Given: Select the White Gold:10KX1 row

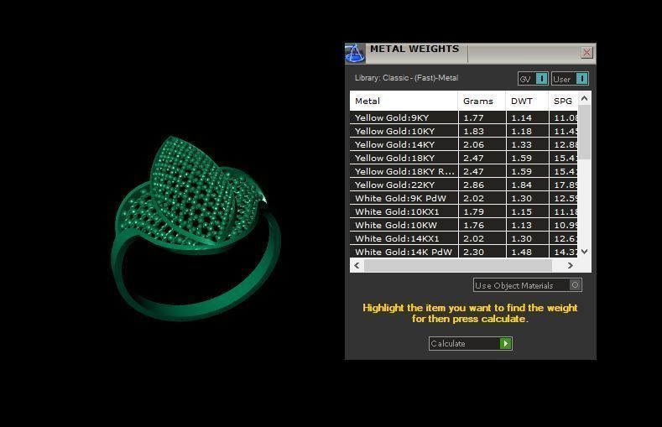Looking at the screenshot, I should 464,211.
